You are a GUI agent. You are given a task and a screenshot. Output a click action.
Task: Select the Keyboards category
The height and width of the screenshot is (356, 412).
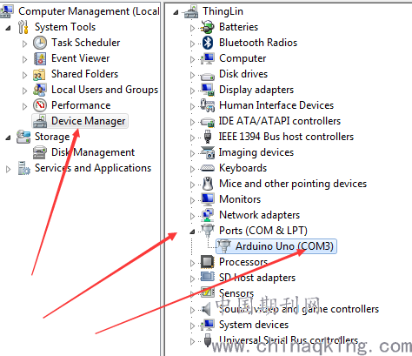[243, 168]
